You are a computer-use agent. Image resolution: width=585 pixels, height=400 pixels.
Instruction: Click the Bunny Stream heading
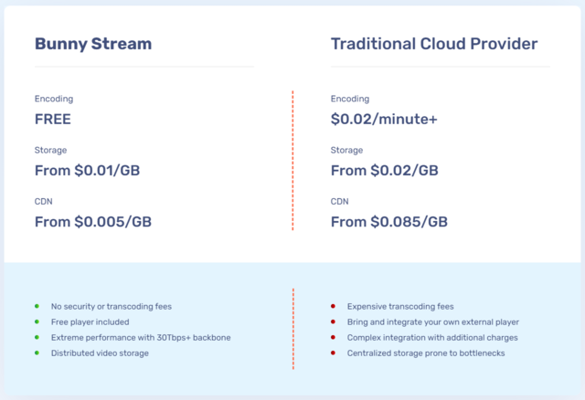(93, 44)
